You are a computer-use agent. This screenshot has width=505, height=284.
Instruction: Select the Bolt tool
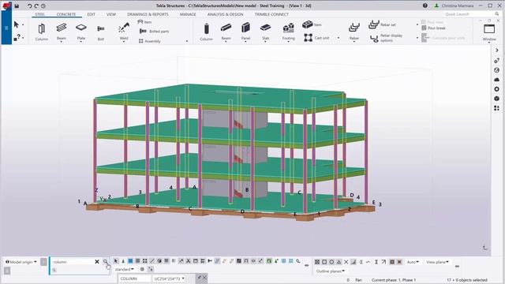pyautogui.click(x=101, y=32)
